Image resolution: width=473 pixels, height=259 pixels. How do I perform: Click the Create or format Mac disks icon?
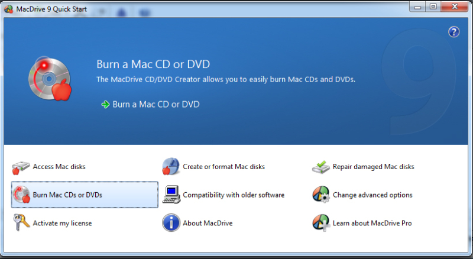(171, 167)
